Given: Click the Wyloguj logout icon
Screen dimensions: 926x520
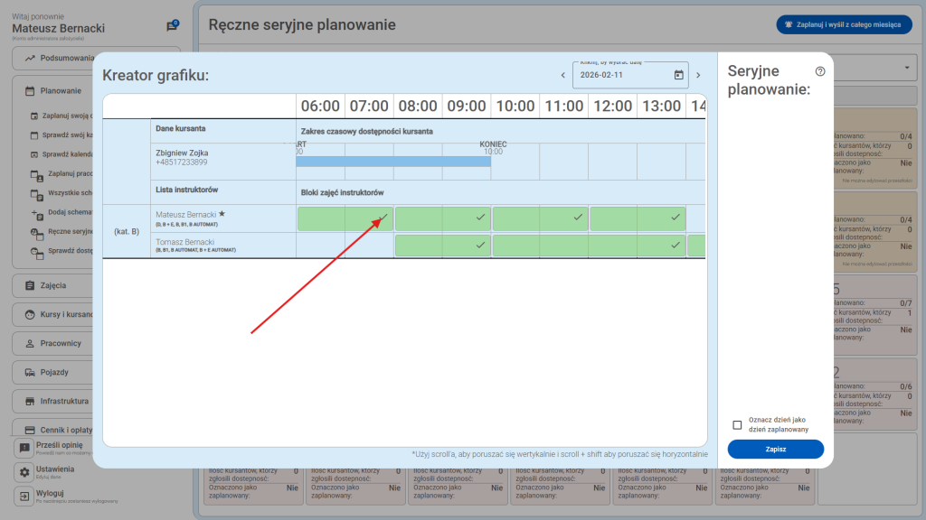Looking at the screenshot, I should 24,497.
